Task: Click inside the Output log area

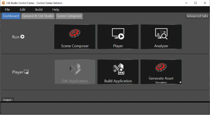Action: click(105, 108)
